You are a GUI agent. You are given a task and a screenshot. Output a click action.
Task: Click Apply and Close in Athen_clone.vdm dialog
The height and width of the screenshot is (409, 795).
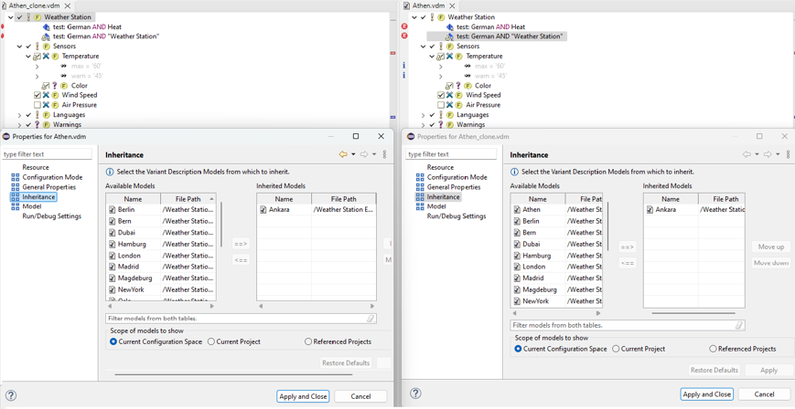[706, 394]
